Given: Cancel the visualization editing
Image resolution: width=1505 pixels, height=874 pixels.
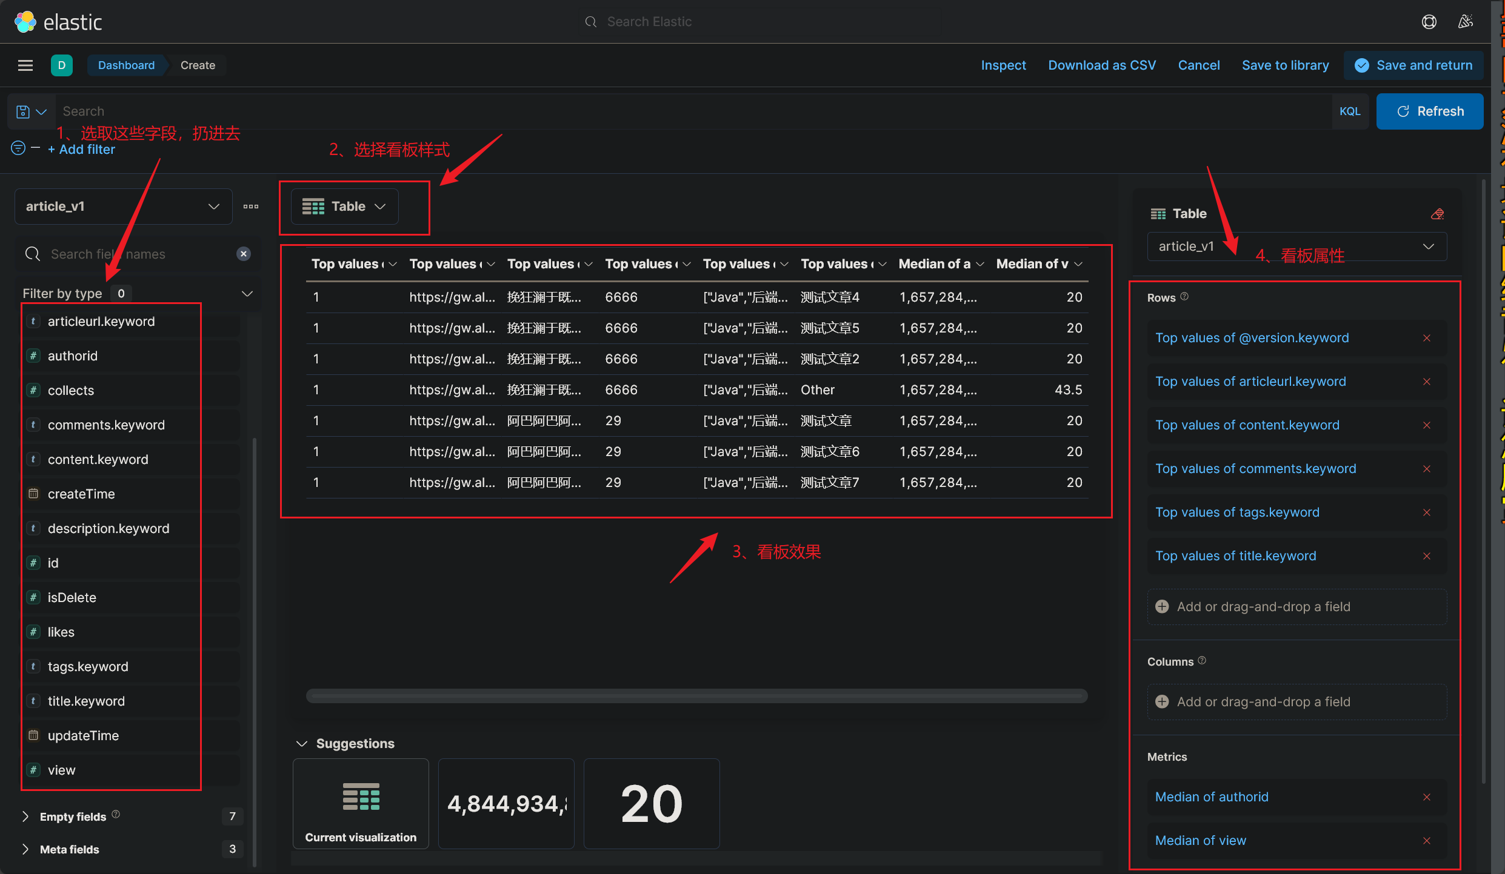Looking at the screenshot, I should pos(1198,65).
